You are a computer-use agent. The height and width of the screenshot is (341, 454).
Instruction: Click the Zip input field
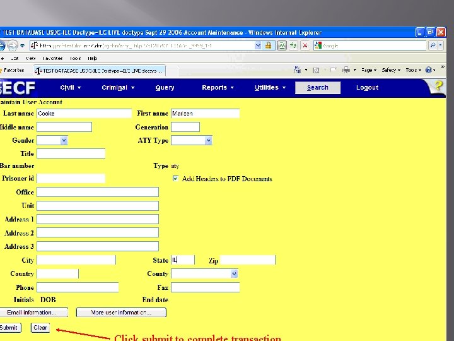pyautogui.click(x=248, y=260)
